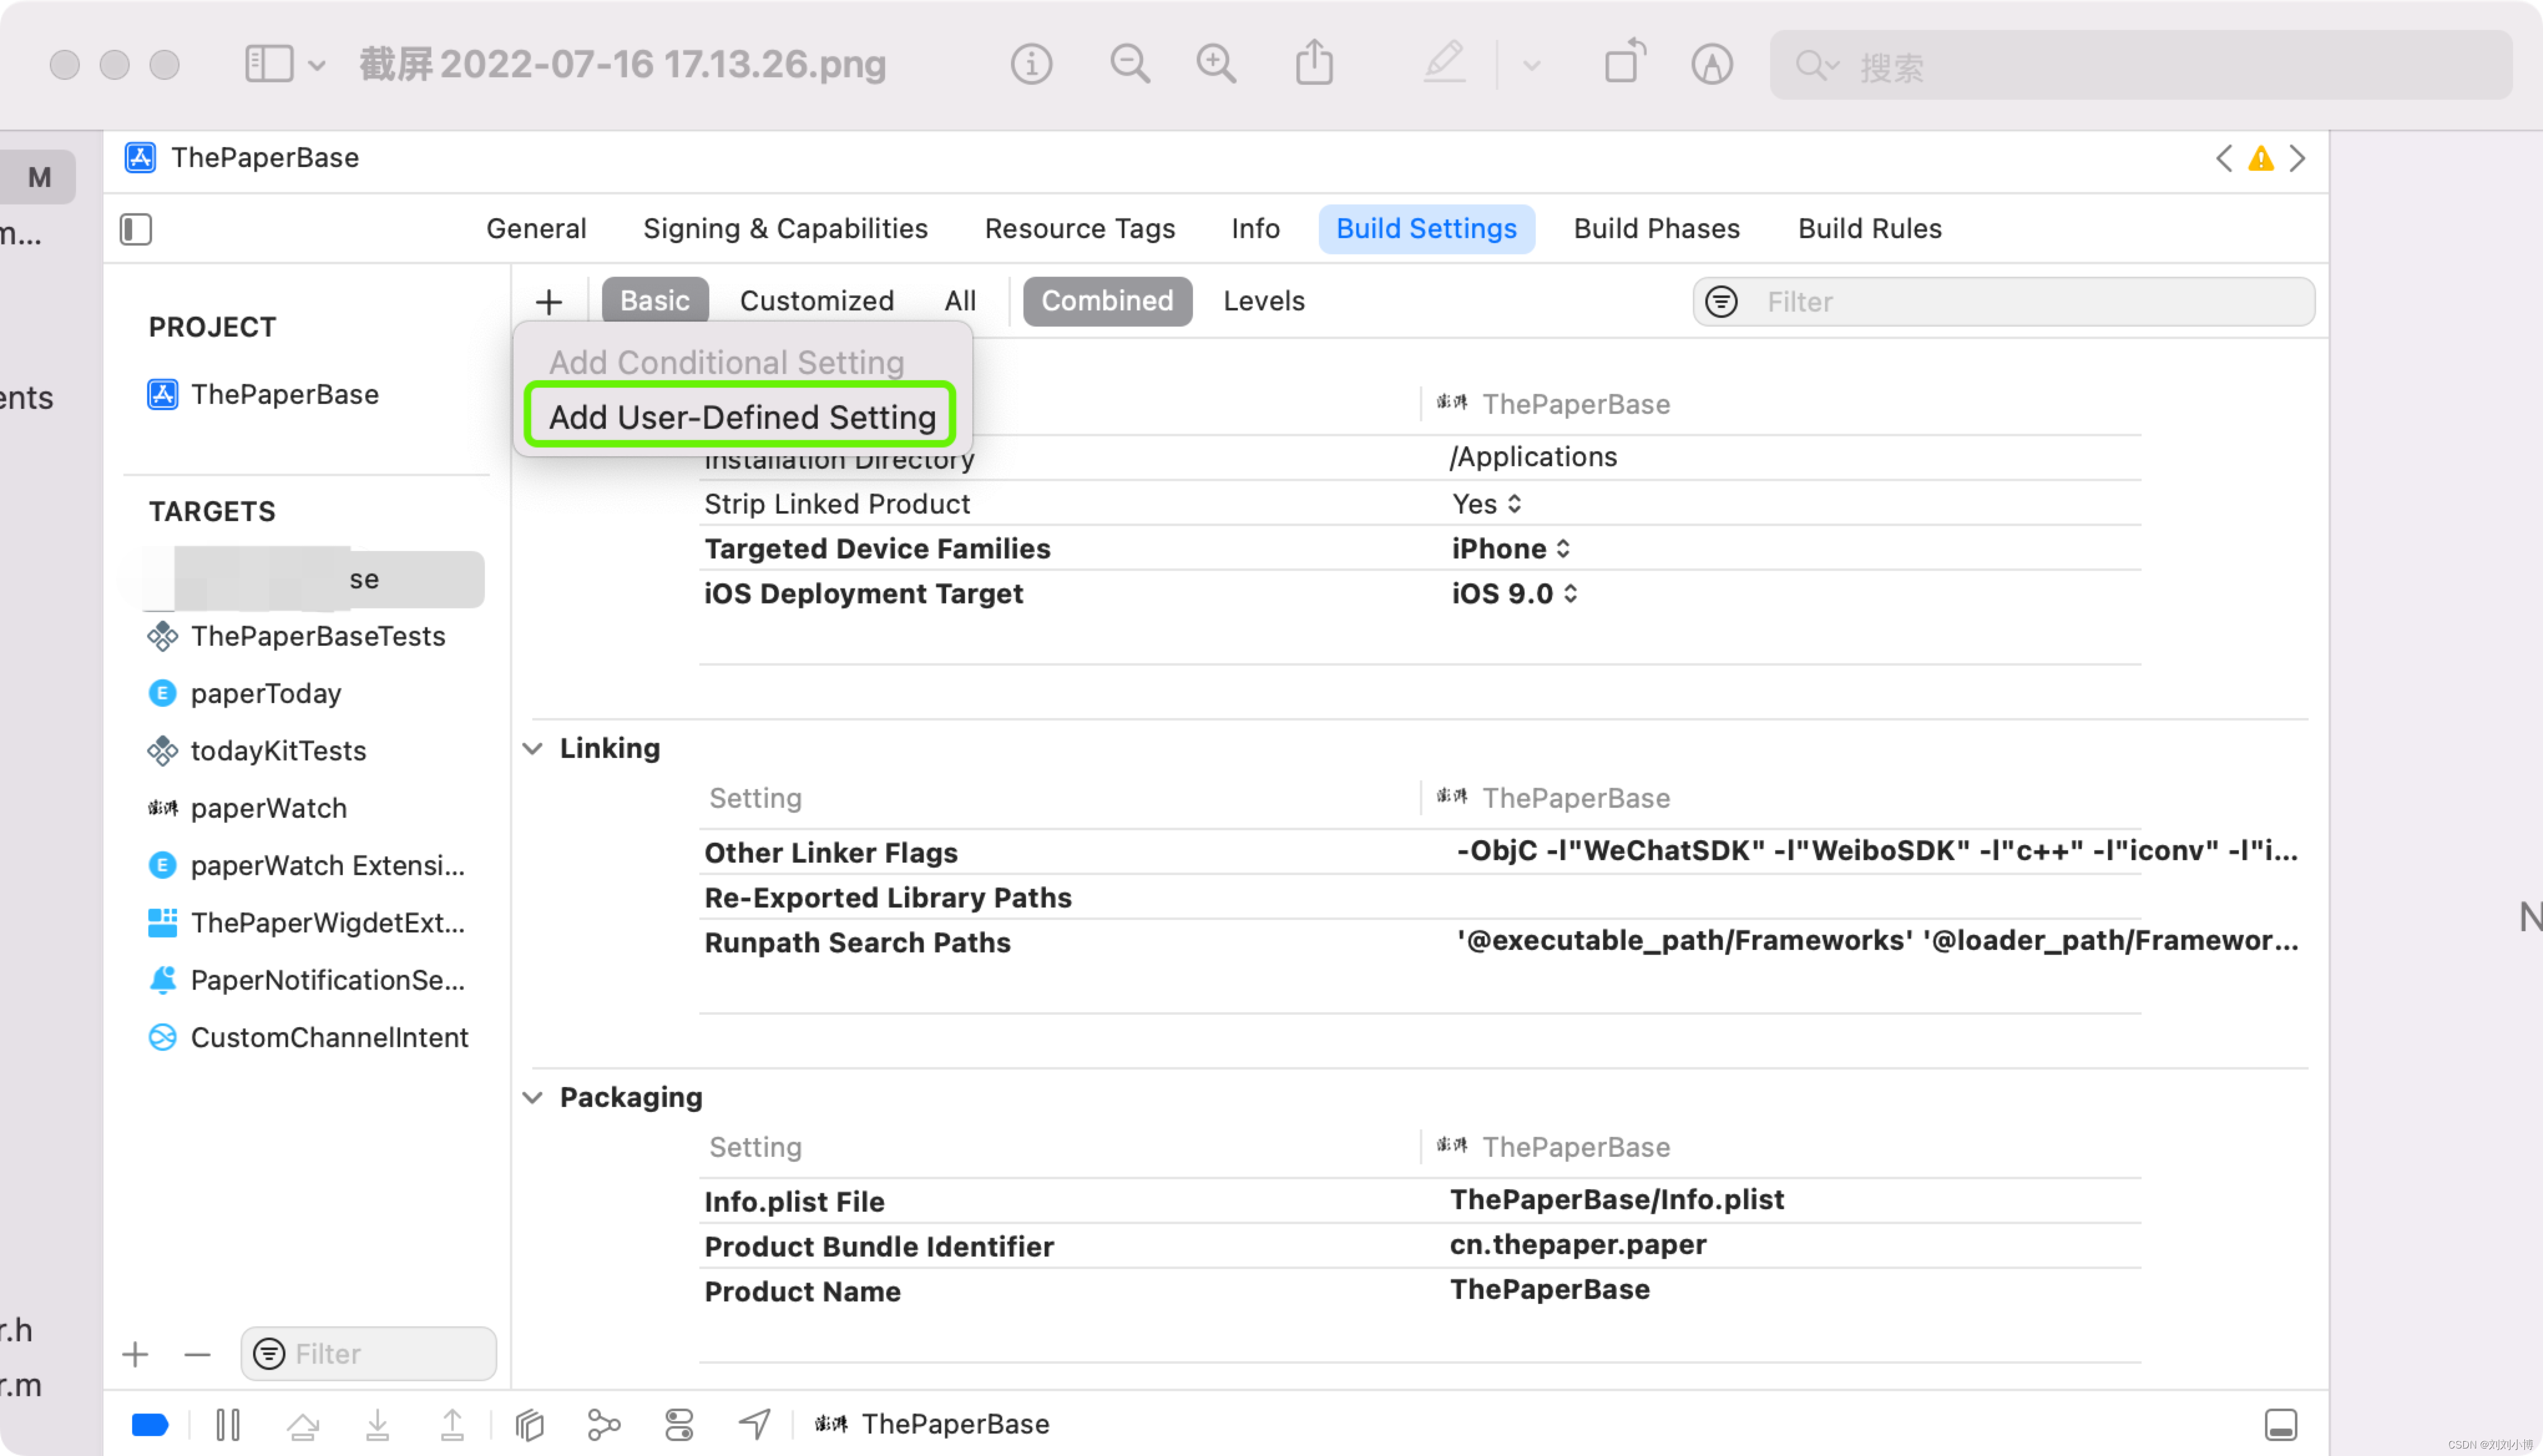Click the Levels view icon
The height and width of the screenshot is (1456, 2543).
point(1265,300)
